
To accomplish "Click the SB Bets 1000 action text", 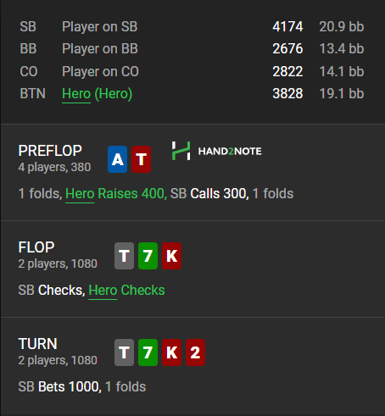I will (59, 387).
